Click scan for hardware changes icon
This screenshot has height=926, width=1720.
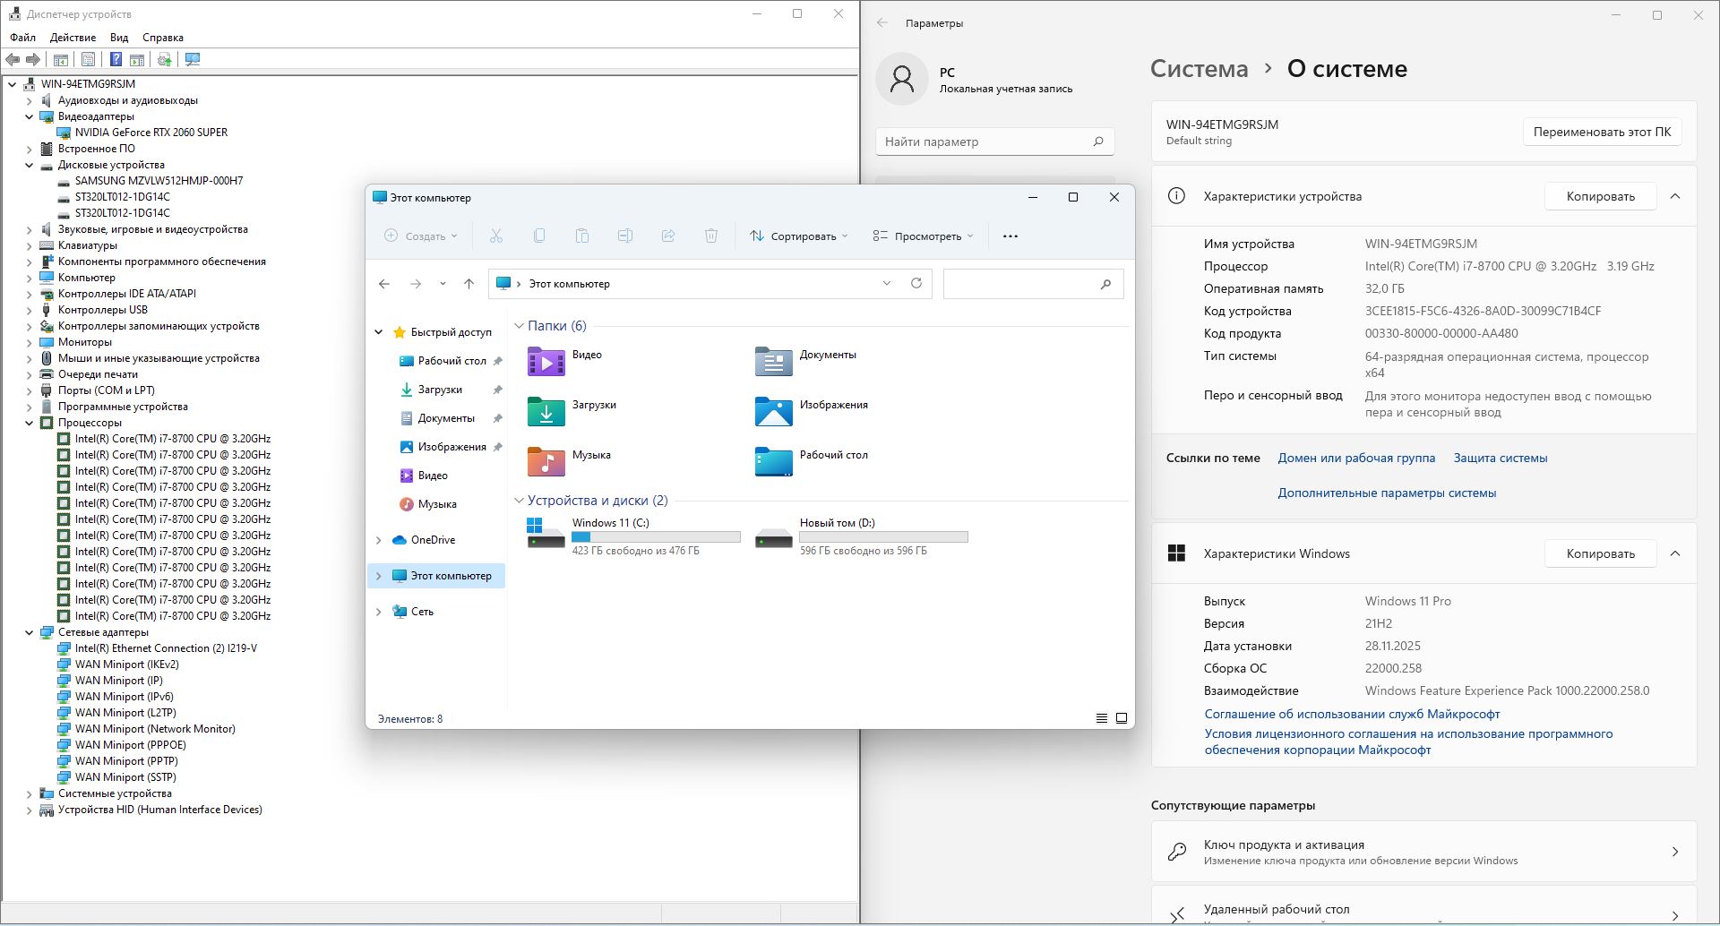point(192,59)
